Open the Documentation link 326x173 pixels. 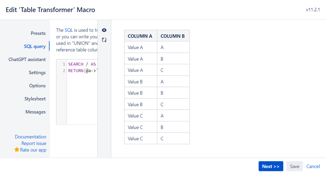tap(31, 137)
